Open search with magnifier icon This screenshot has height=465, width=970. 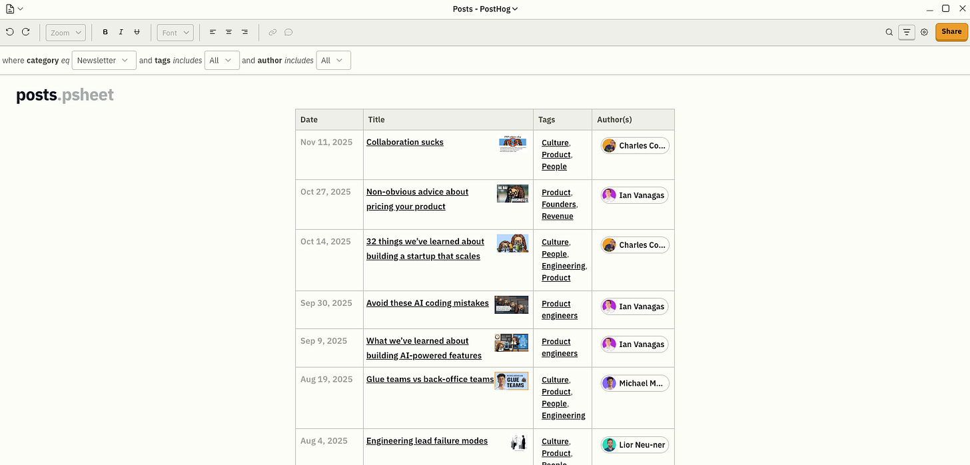click(889, 32)
